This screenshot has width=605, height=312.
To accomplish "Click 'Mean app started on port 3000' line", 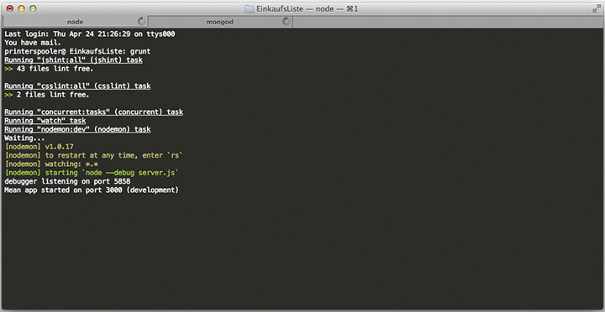I will [x=92, y=190].
